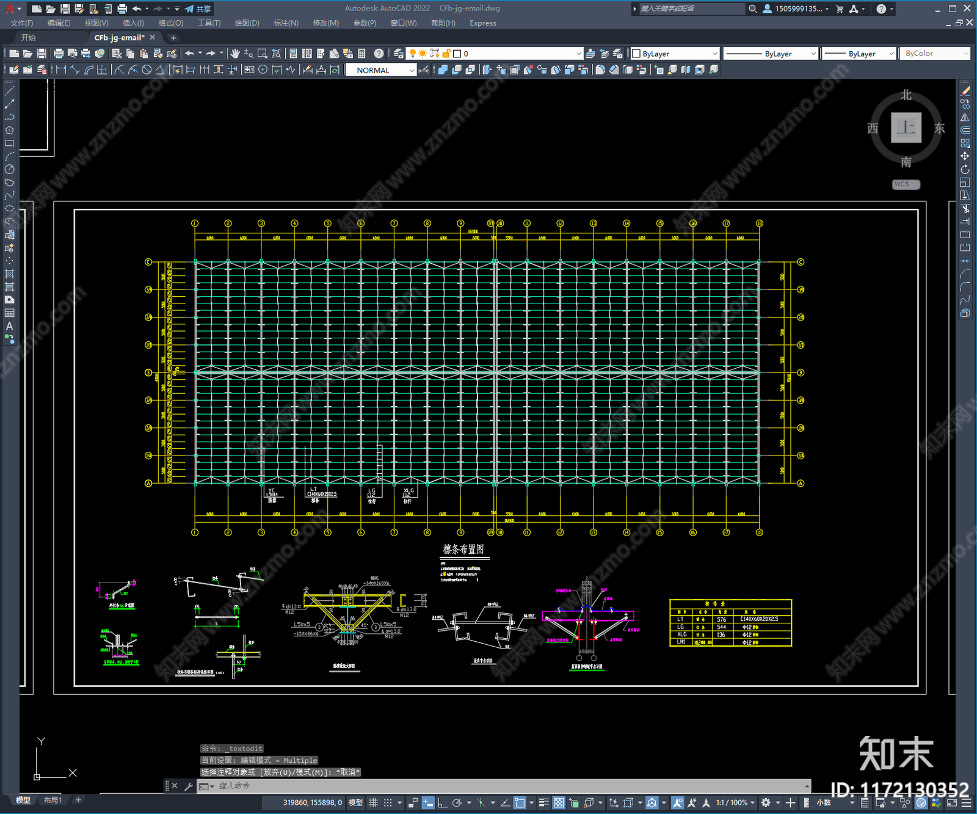Click the keyword search box in the title bar

[691, 9]
